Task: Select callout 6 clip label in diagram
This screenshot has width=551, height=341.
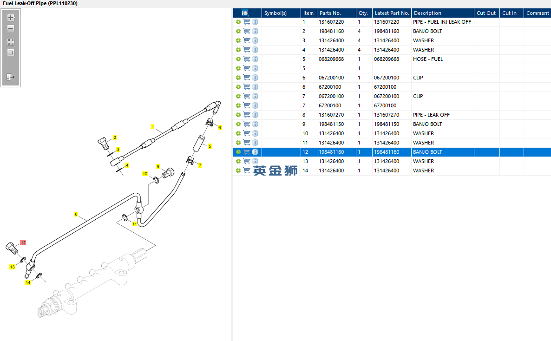Action: pos(220,128)
